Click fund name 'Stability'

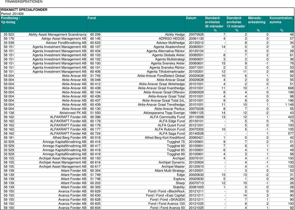[x=179, y=187]
